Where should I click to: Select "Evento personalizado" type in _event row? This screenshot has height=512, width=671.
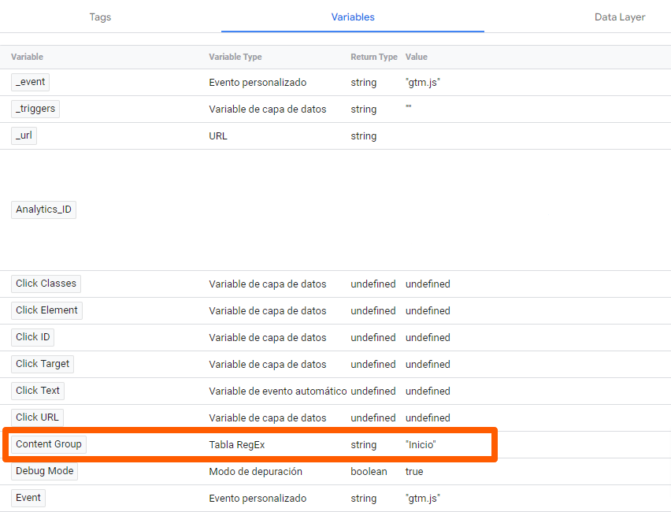(258, 83)
